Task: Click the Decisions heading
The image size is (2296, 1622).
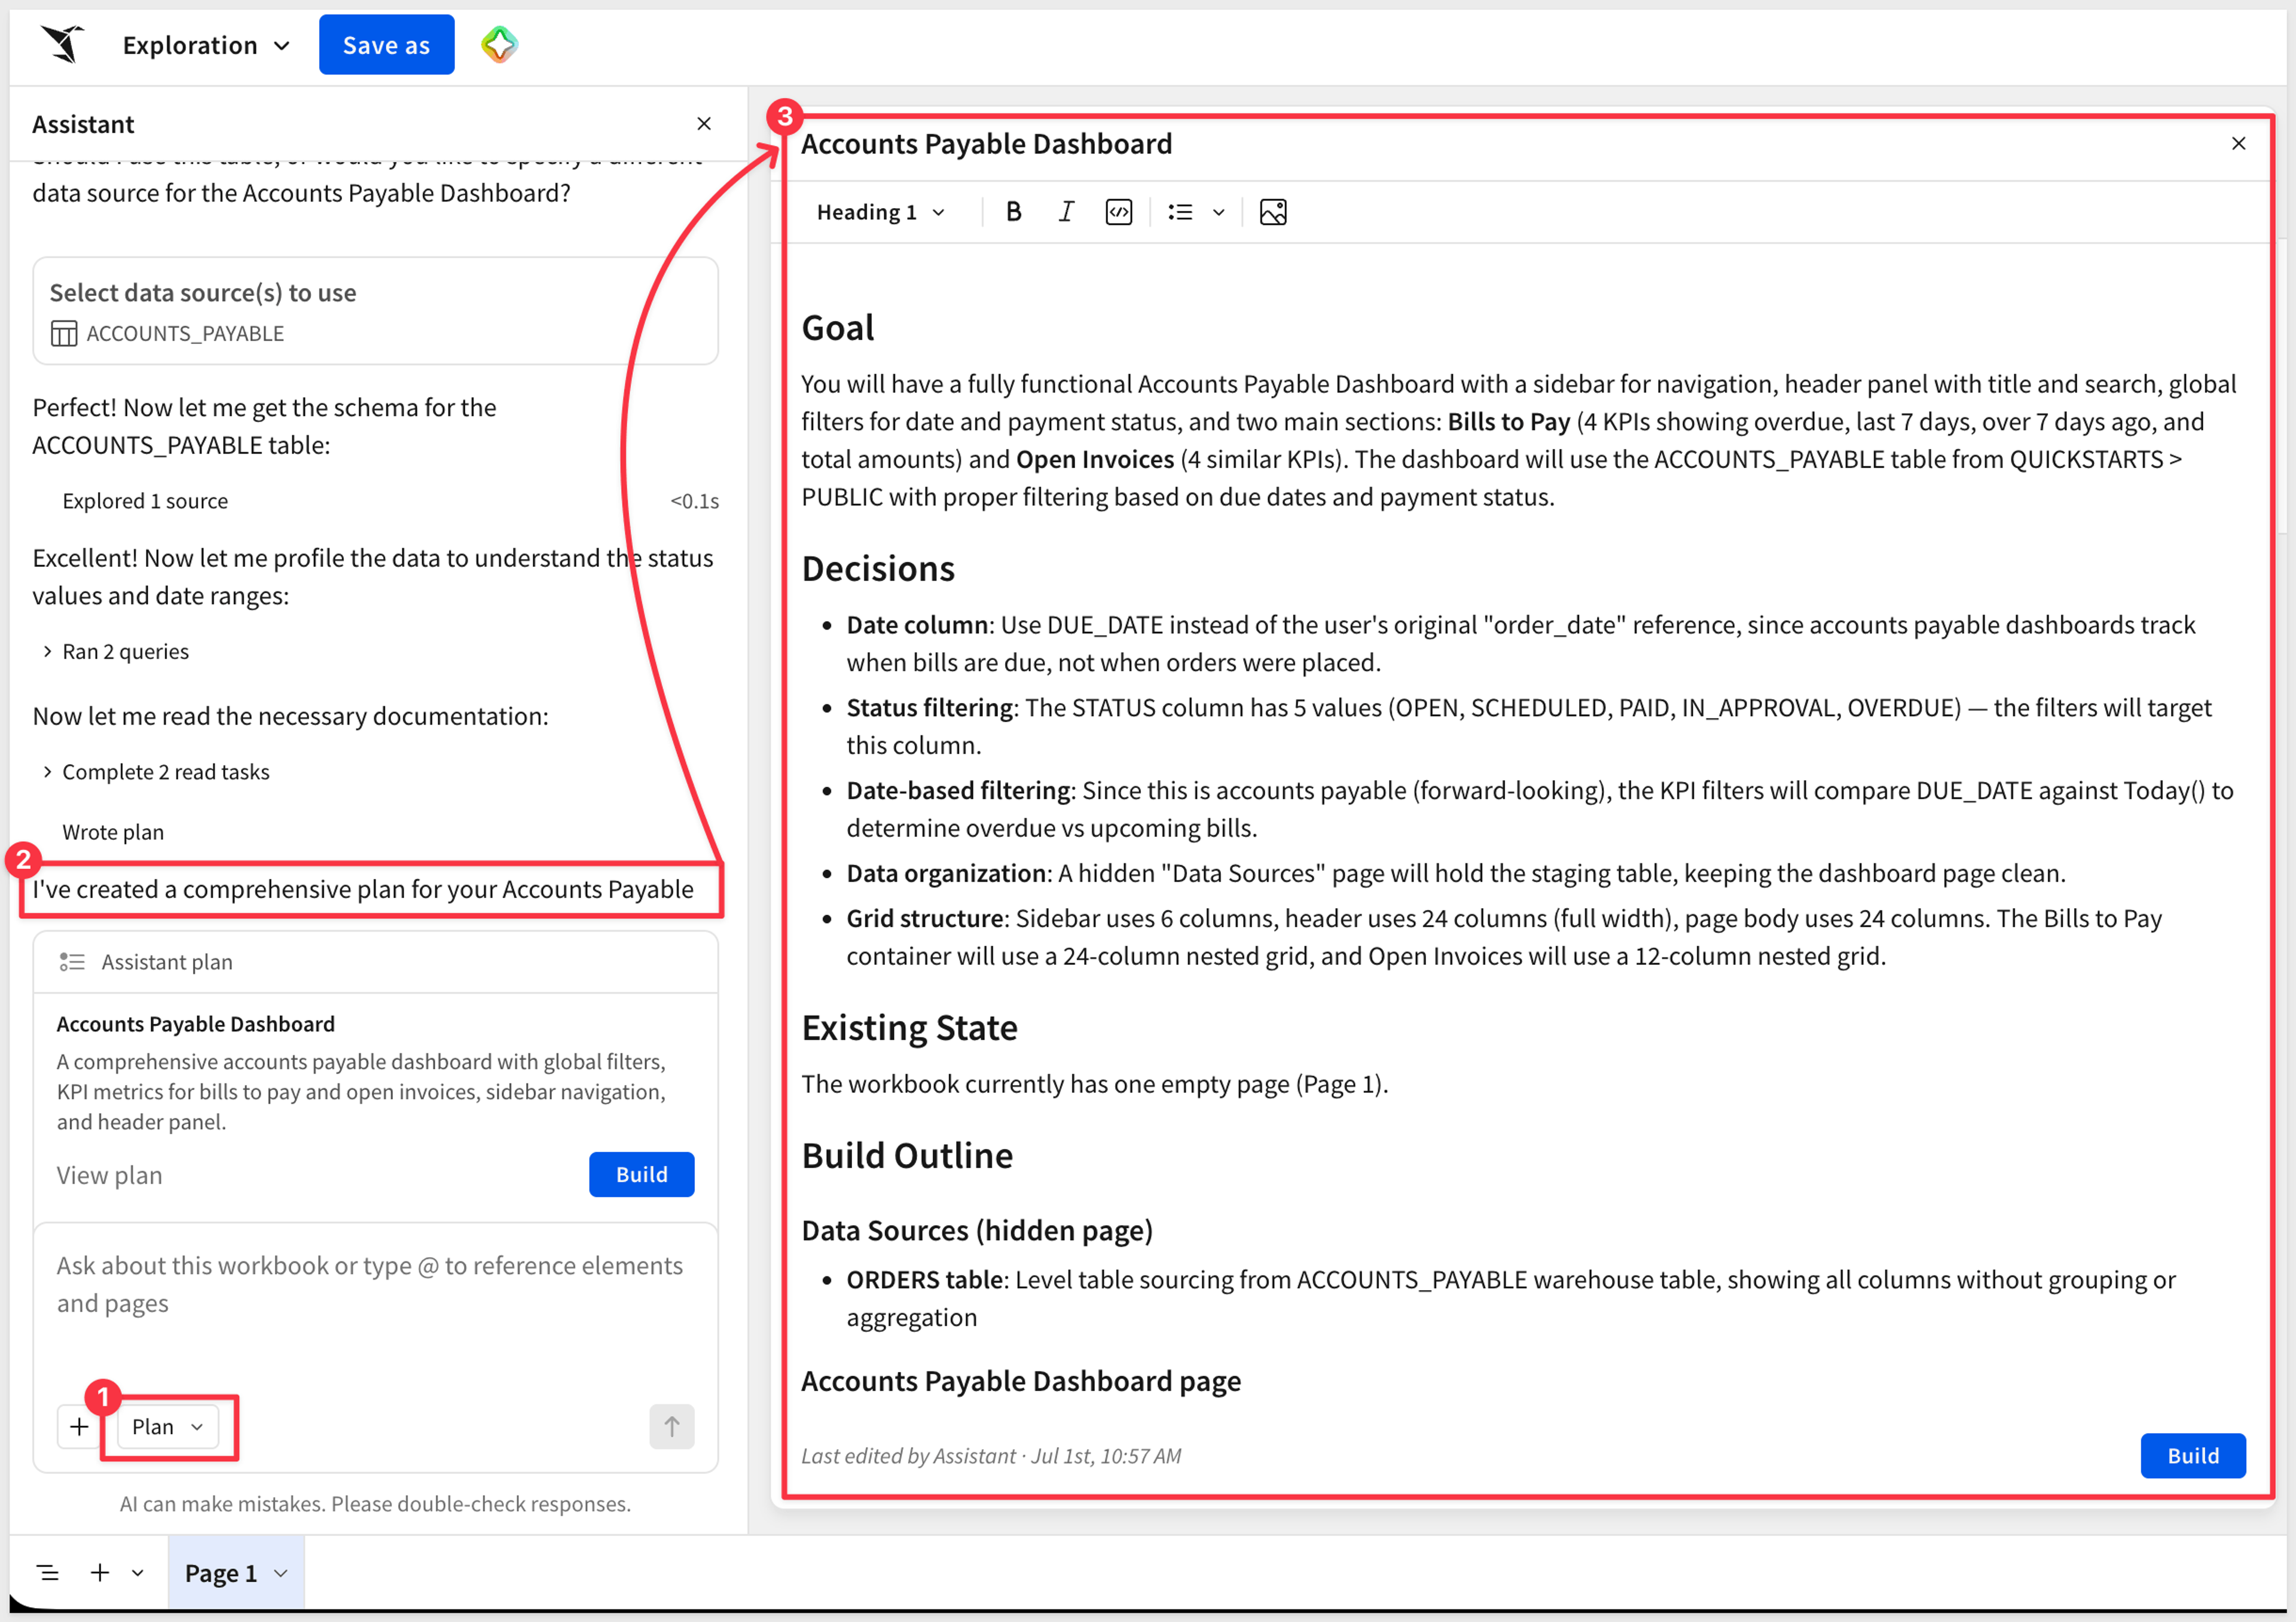Action: pyautogui.click(x=878, y=569)
